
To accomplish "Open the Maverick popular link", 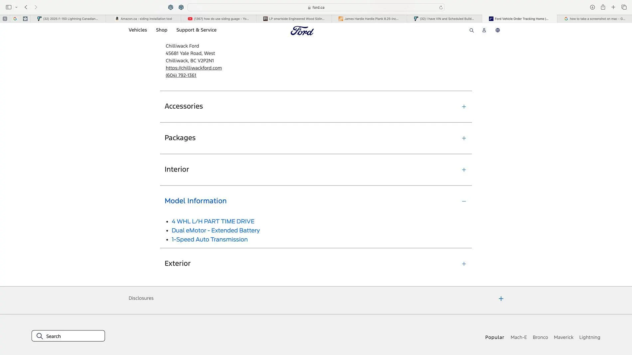I will click(x=563, y=337).
